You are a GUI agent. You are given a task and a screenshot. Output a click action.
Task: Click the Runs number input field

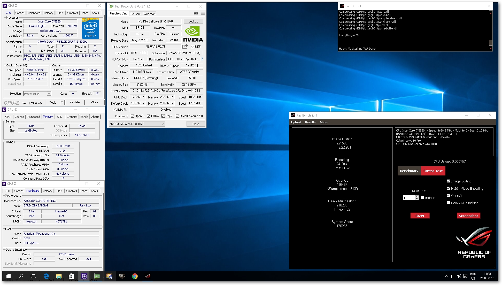409,198
